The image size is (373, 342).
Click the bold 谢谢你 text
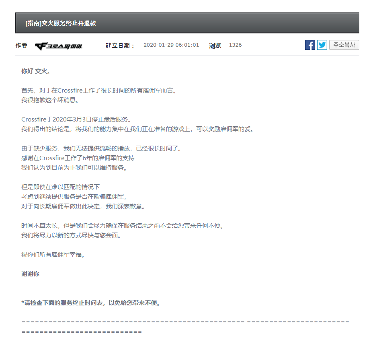(30, 274)
